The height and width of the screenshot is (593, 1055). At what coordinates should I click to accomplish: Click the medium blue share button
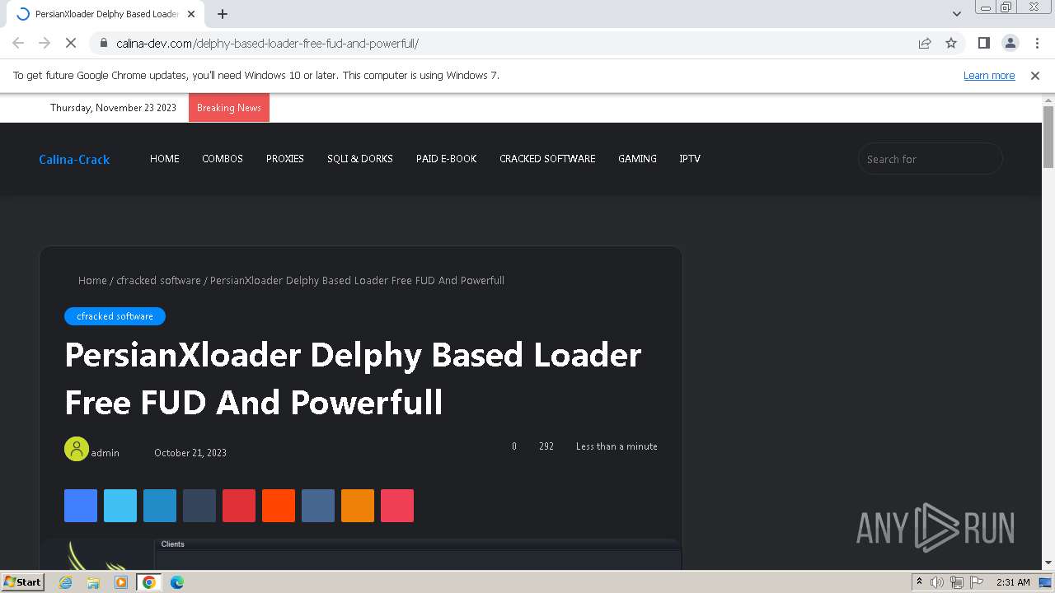pyautogui.click(x=160, y=506)
